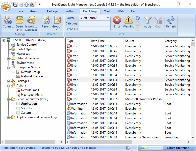Click the EventSentry application orb button
Viewport: 196px width, 151px height.
pos(6,7)
